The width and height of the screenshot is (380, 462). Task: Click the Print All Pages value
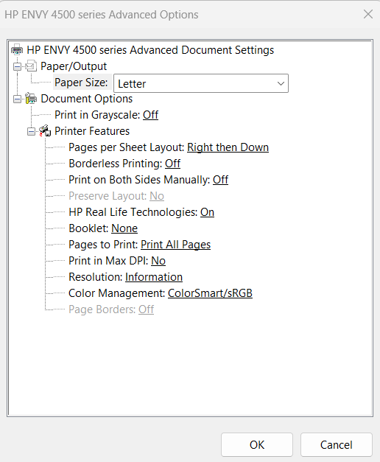coord(175,245)
